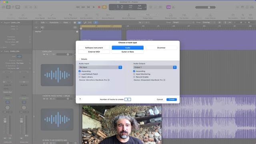The height and width of the screenshot is (144, 256).
Task: Choose the External MIDI track type
Action: point(94,52)
